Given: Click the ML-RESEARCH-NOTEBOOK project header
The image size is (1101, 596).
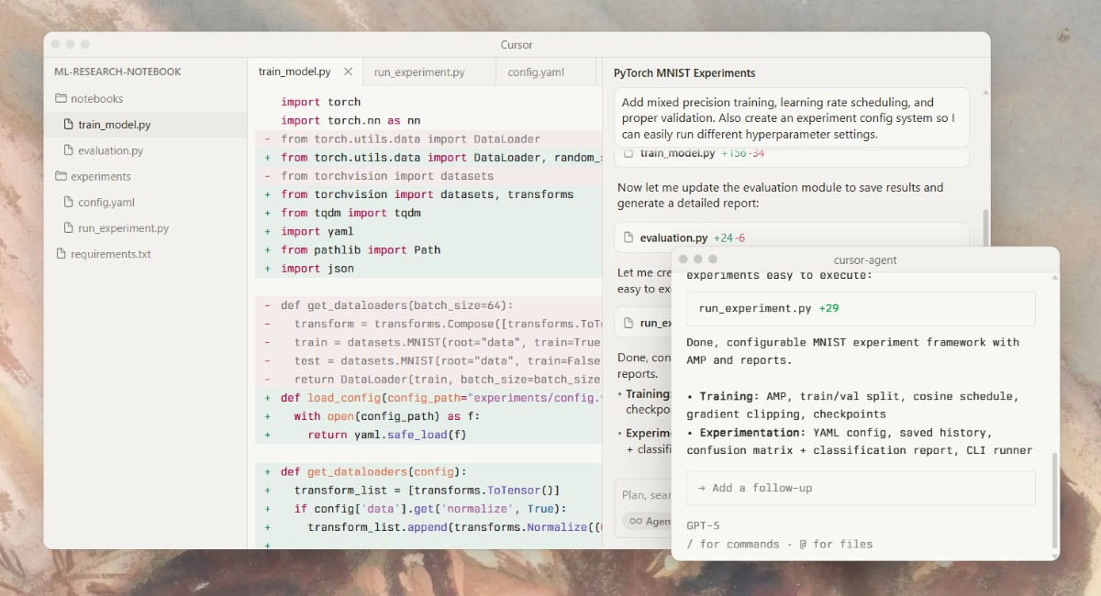Looking at the screenshot, I should 118,72.
